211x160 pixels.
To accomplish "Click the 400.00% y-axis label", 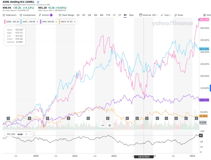I will point(205,28).
